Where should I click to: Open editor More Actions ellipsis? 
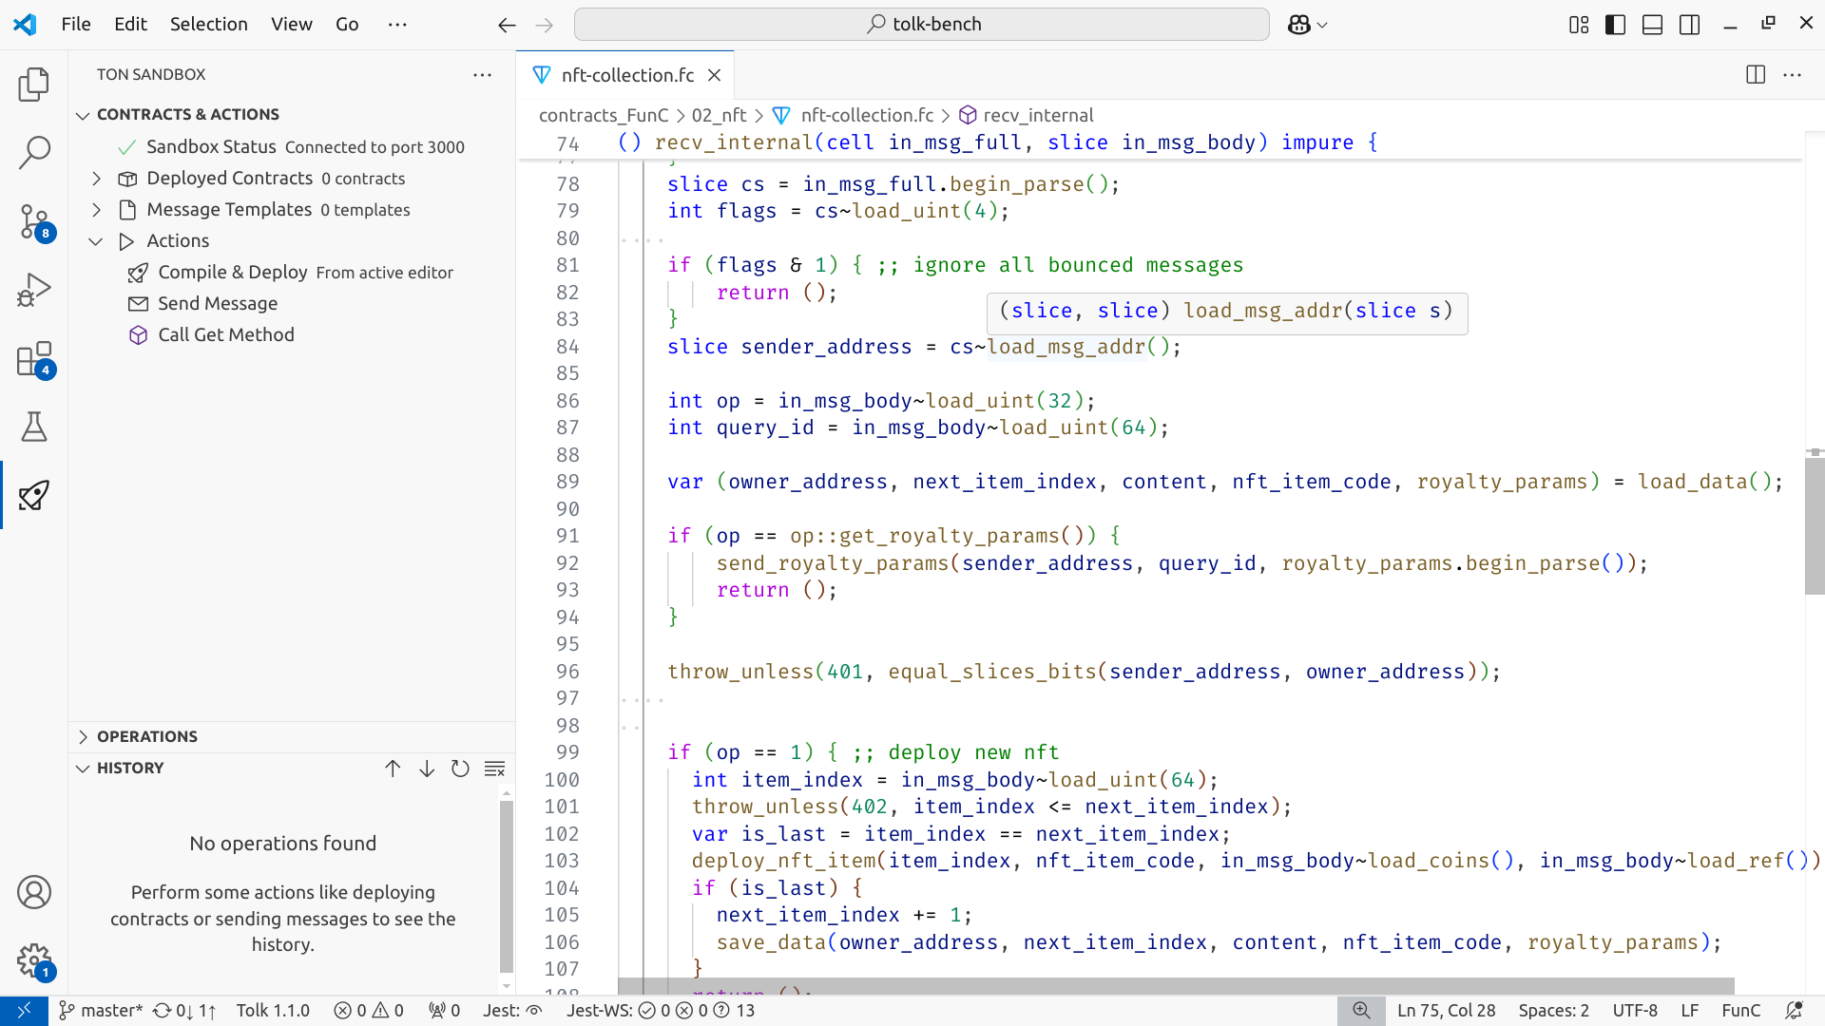tap(1793, 75)
